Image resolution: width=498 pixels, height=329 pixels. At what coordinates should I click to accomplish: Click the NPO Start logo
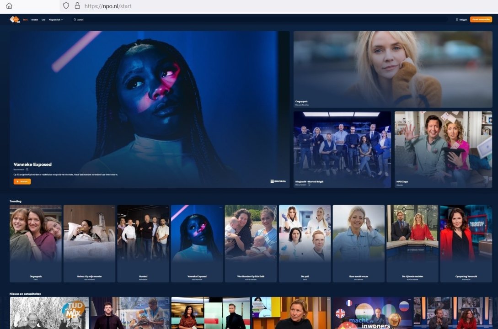point(15,20)
